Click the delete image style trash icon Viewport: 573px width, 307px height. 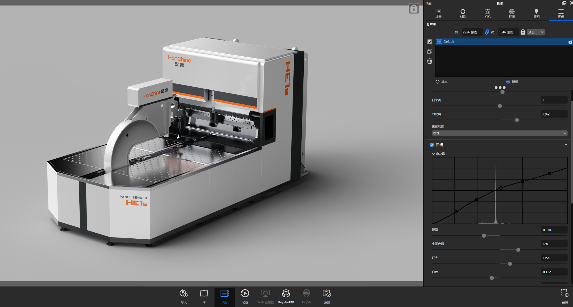430,61
